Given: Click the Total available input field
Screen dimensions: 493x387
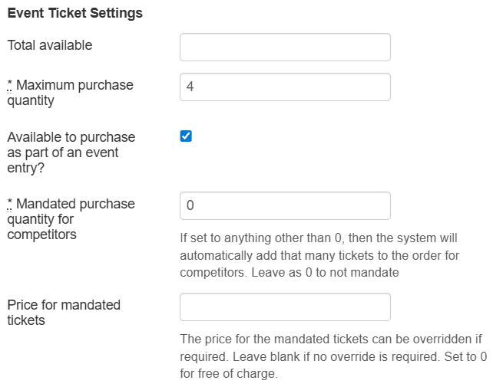Looking at the screenshot, I should click(285, 47).
